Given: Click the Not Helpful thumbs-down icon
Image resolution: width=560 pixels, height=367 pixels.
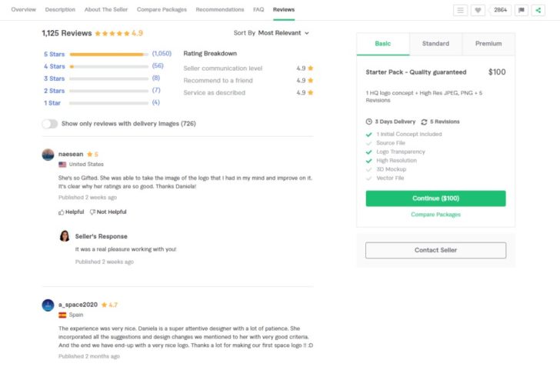Looking at the screenshot, I should click(x=92, y=212).
